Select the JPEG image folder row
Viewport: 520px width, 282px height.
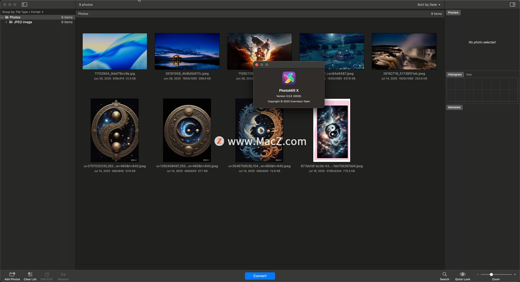(38, 22)
